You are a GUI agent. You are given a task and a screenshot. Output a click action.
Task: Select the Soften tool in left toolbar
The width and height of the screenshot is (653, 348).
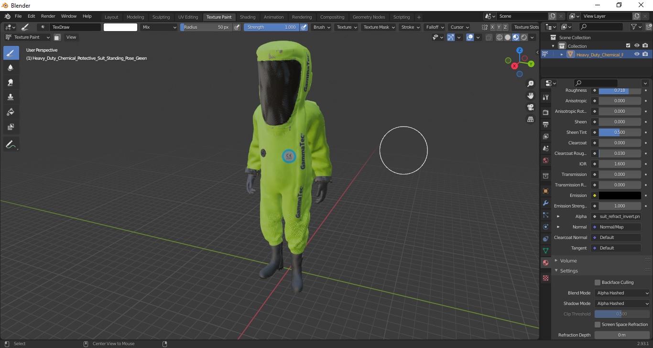[x=11, y=68]
